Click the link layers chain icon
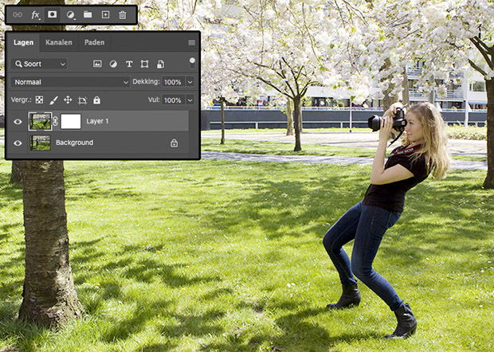The width and height of the screenshot is (494, 352). (x=18, y=15)
